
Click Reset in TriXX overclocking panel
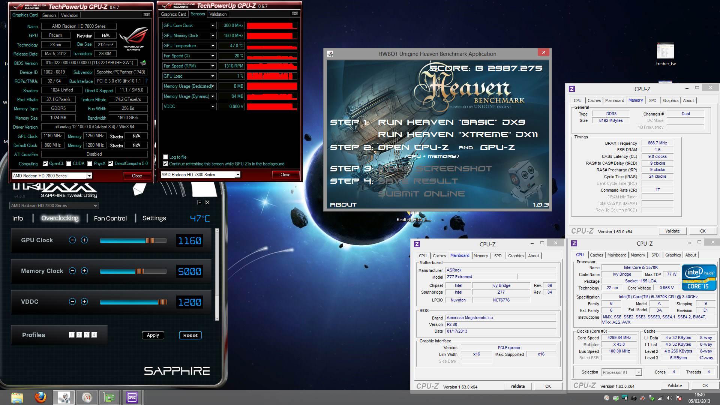coord(190,335)
